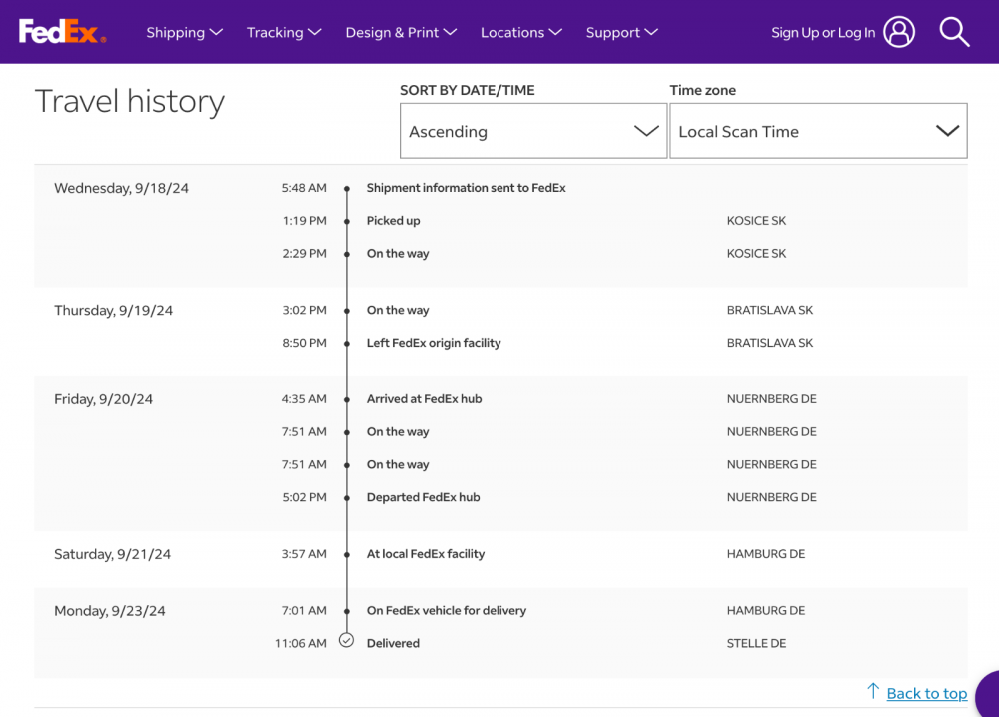The height and width of the screenshot is (717, 999).
Task: Click the FedEx logo
Action: tap(62, 32)
